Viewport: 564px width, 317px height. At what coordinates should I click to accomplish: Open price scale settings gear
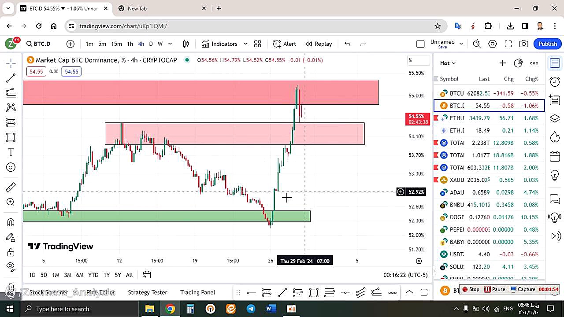click(419, 261)
